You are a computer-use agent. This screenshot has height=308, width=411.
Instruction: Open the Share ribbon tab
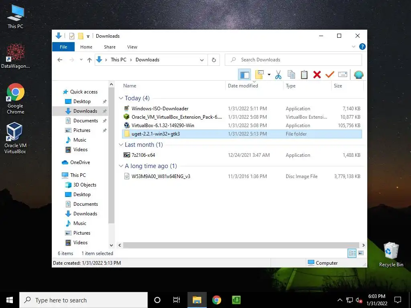[110, 47]
